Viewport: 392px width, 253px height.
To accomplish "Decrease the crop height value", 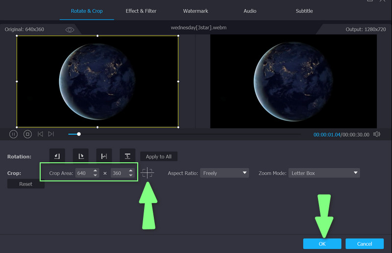I will pos(130,176).
